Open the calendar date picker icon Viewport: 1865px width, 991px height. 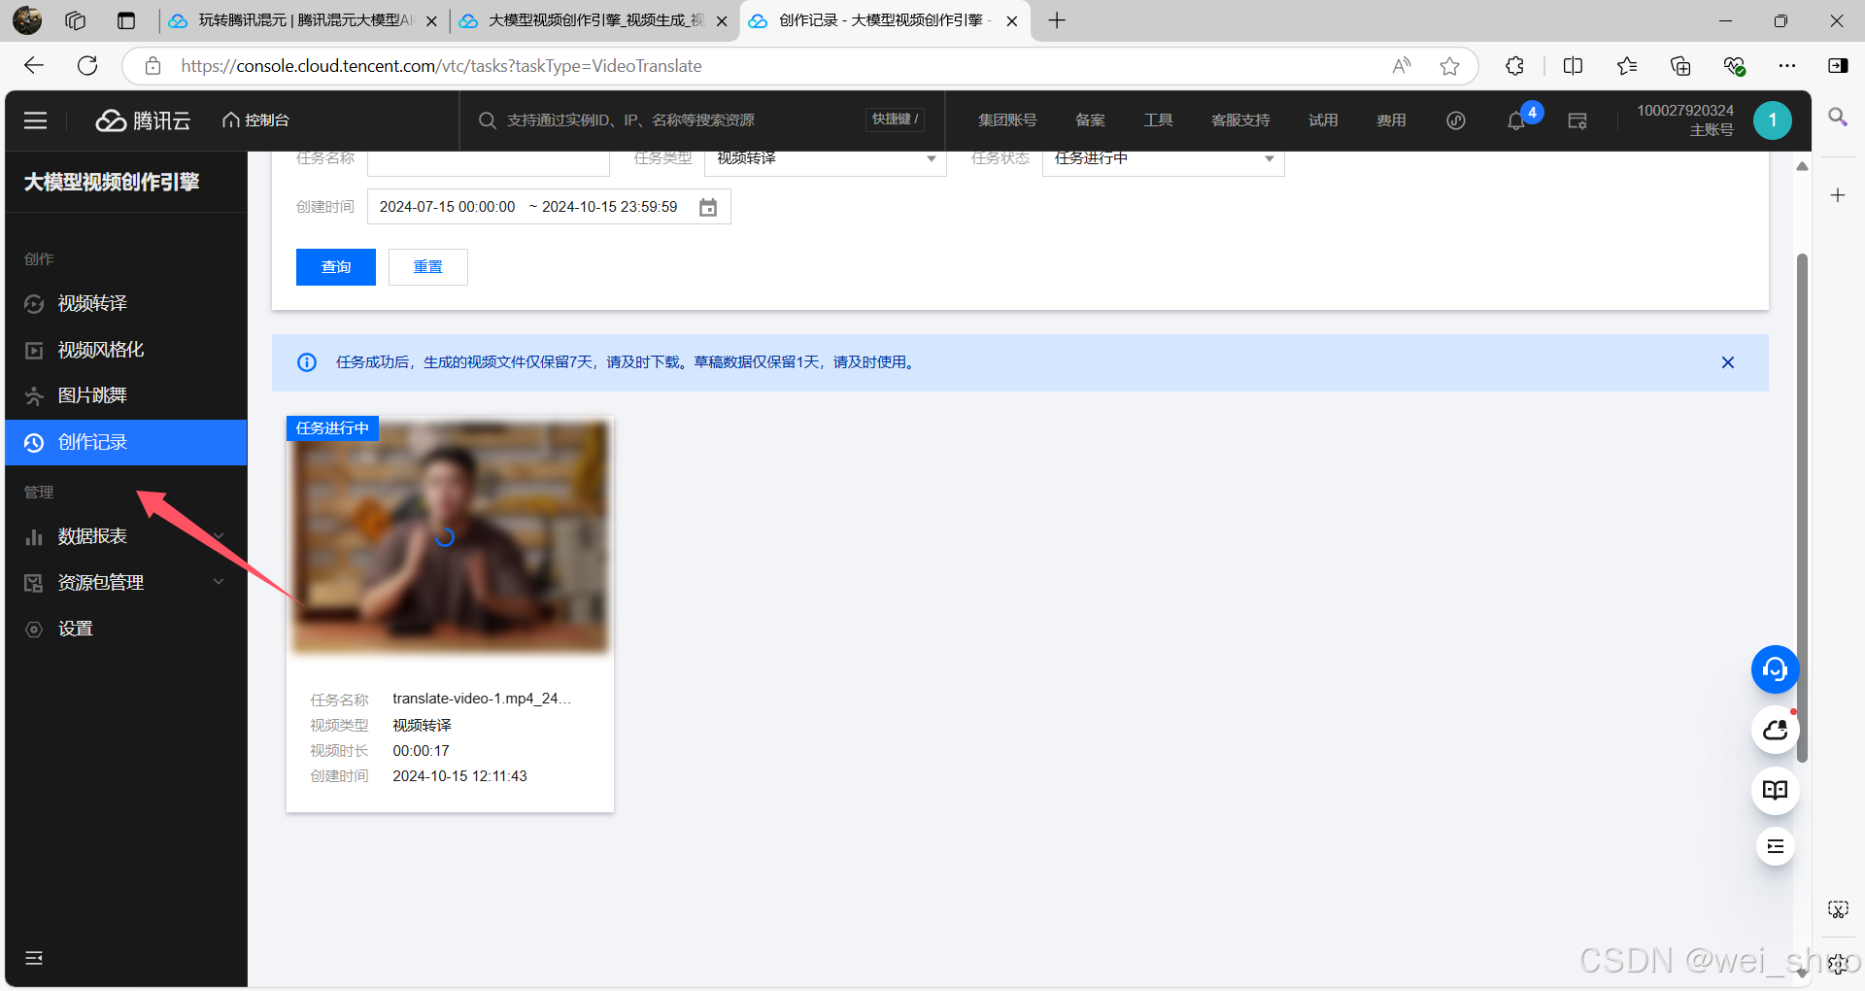708,207
